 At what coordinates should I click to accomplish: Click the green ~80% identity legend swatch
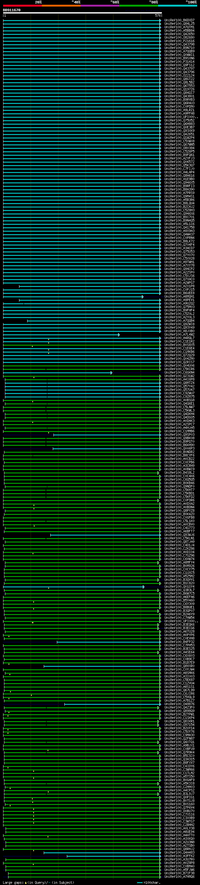click(x=139, y=6)
